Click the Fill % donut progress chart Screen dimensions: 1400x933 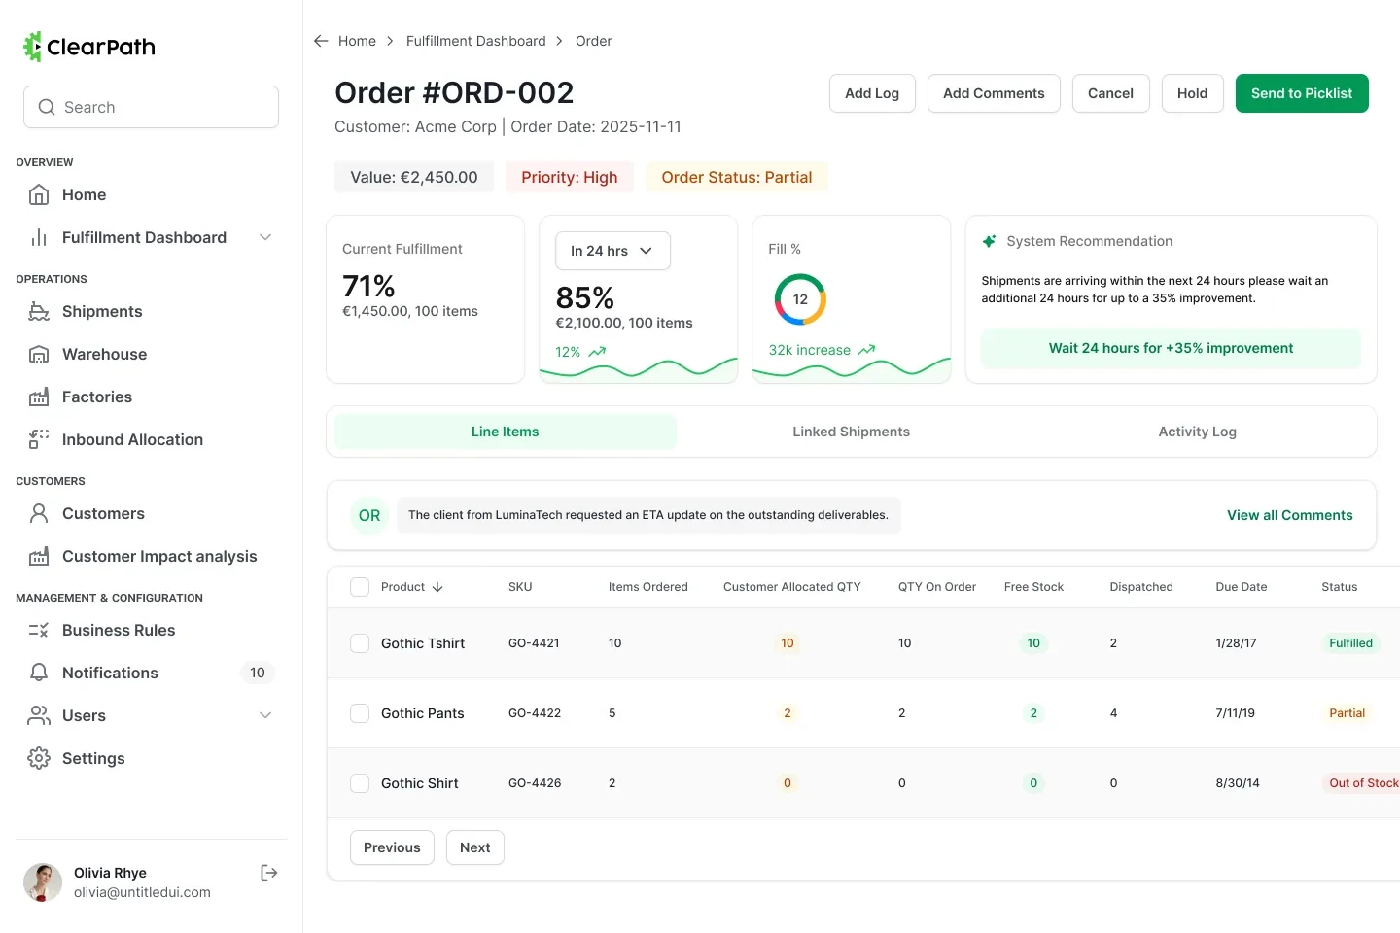(x=800, y=299)
